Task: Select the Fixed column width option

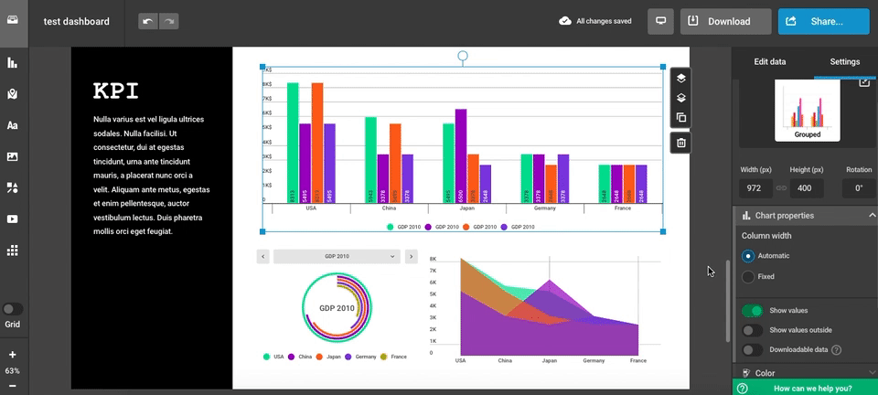Action: (748, 276)
